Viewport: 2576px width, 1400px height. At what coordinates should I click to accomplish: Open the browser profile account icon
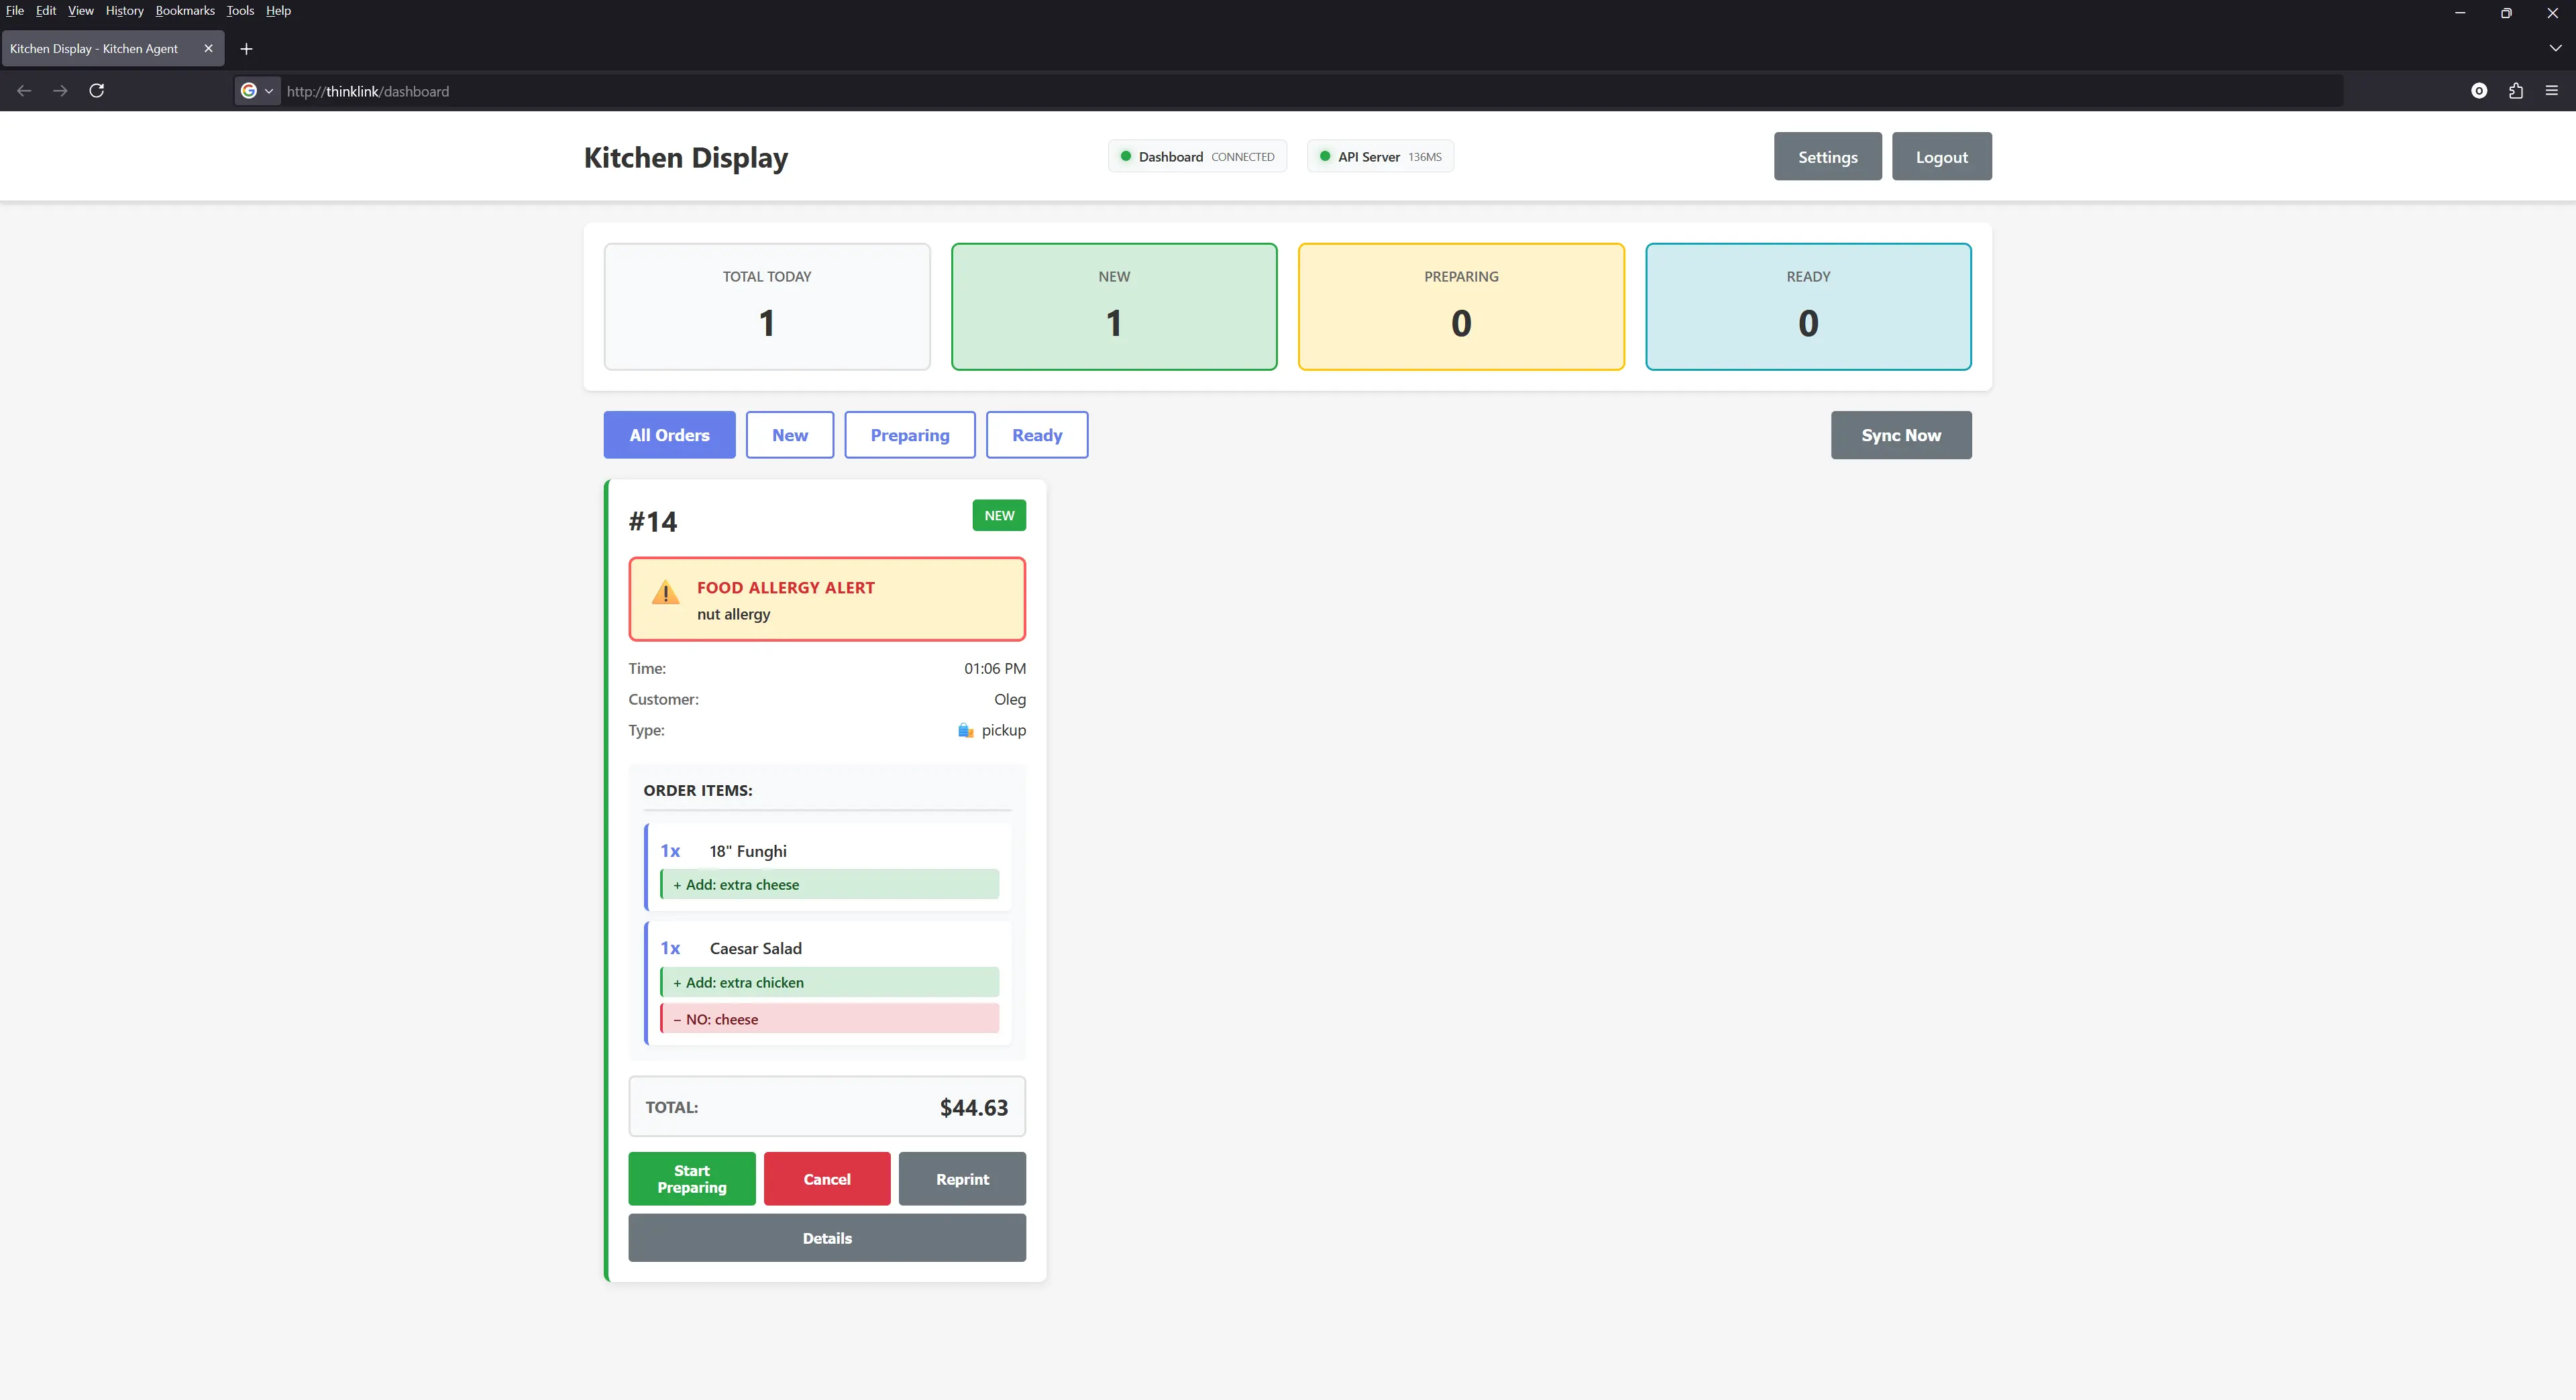[2479, 91]
